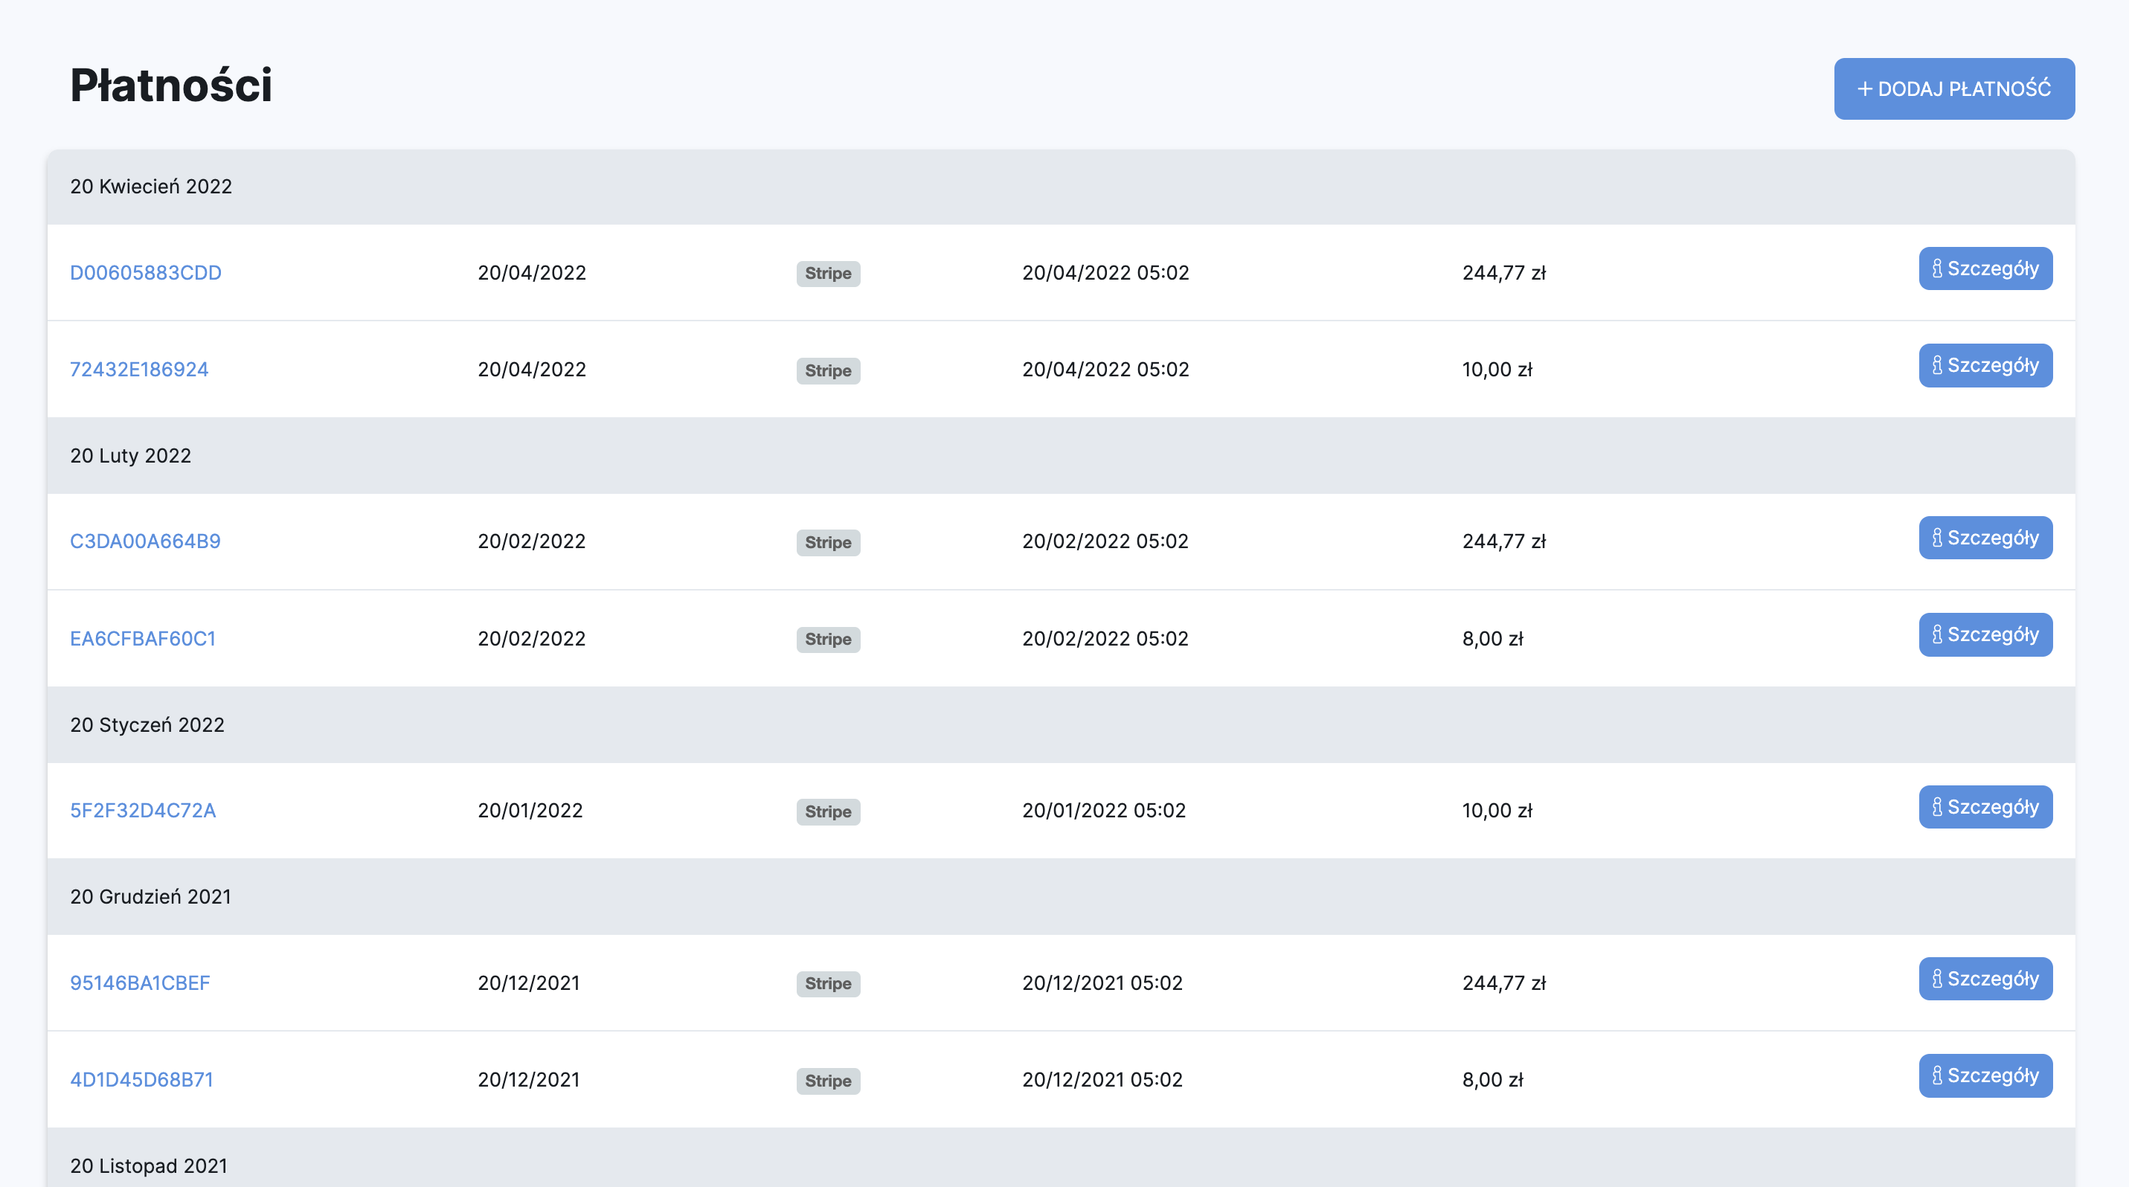The height and width of the screenshot is (1187, 2129).
Task: Click the 20 Luty 2022 group header
Action: 131,456
